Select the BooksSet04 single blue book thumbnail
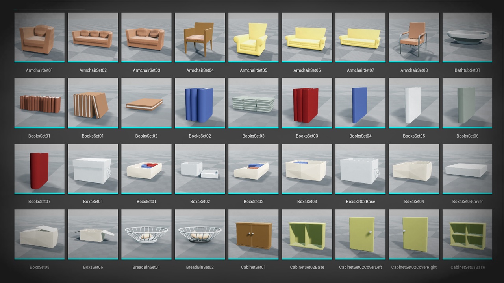 pos(361,103)
